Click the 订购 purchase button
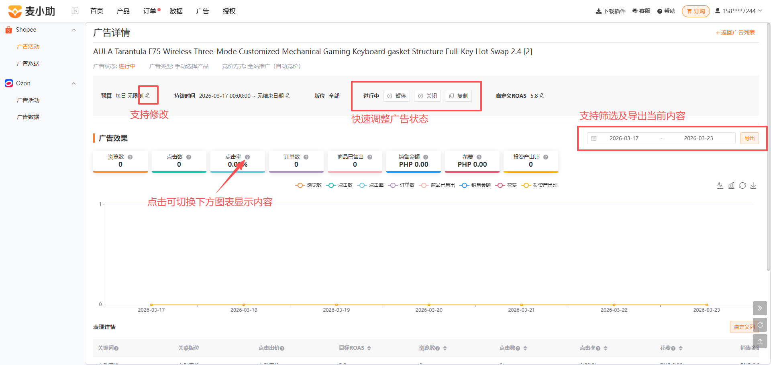This screenshot has width=771, height=365. (696, 11)
